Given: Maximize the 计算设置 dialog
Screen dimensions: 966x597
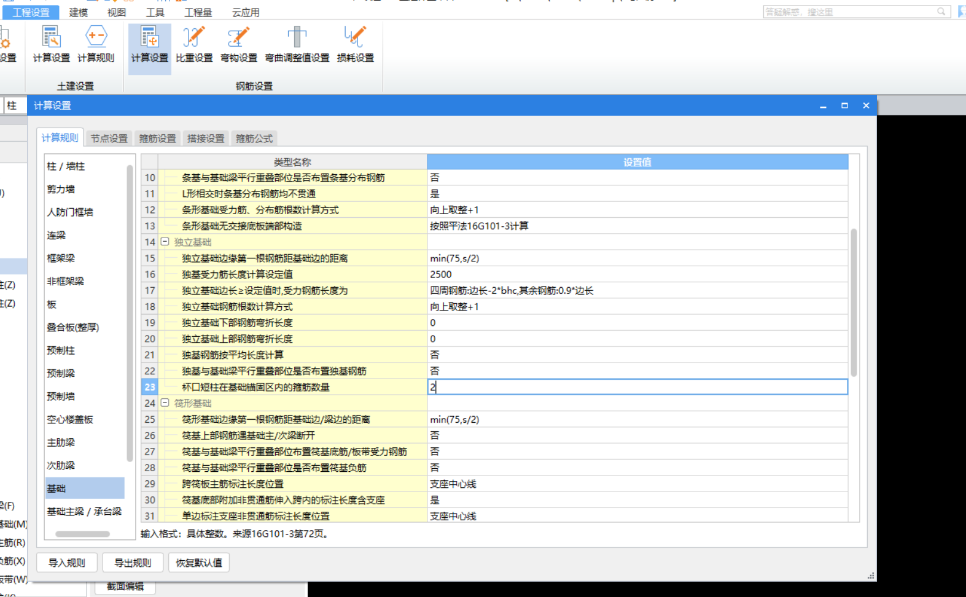Looking at the screenshot, I should click(x=844, y=106).
